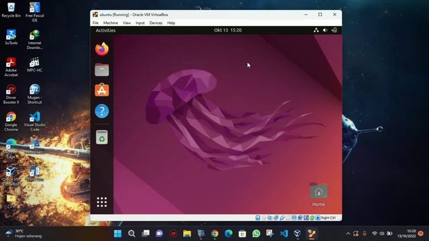Screen dimensions: 429x241
Task: Open the Files manager in Ubuntu dock
Action: 102,70
